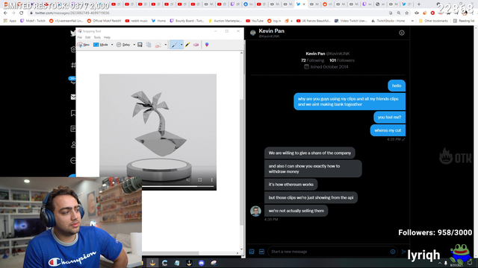This screenshot has height=268, width=478.
Task: Open the Mode dropdown arrow in Snipping Tool
Action: 112,45
